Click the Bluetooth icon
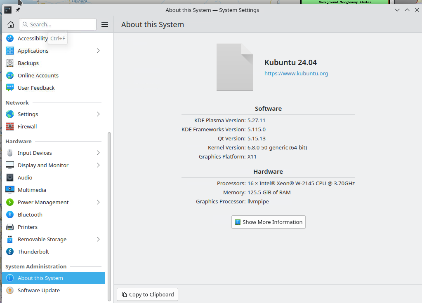The height and width of the screenshot is (303, 422). coord(10,214)
